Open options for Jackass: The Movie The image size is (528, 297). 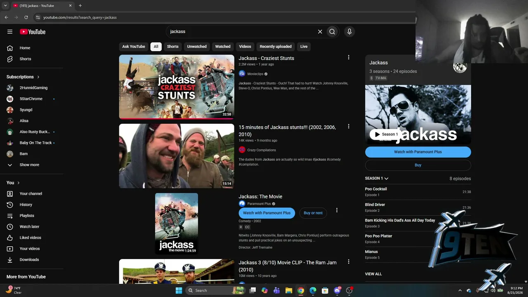tap(337, 210)
